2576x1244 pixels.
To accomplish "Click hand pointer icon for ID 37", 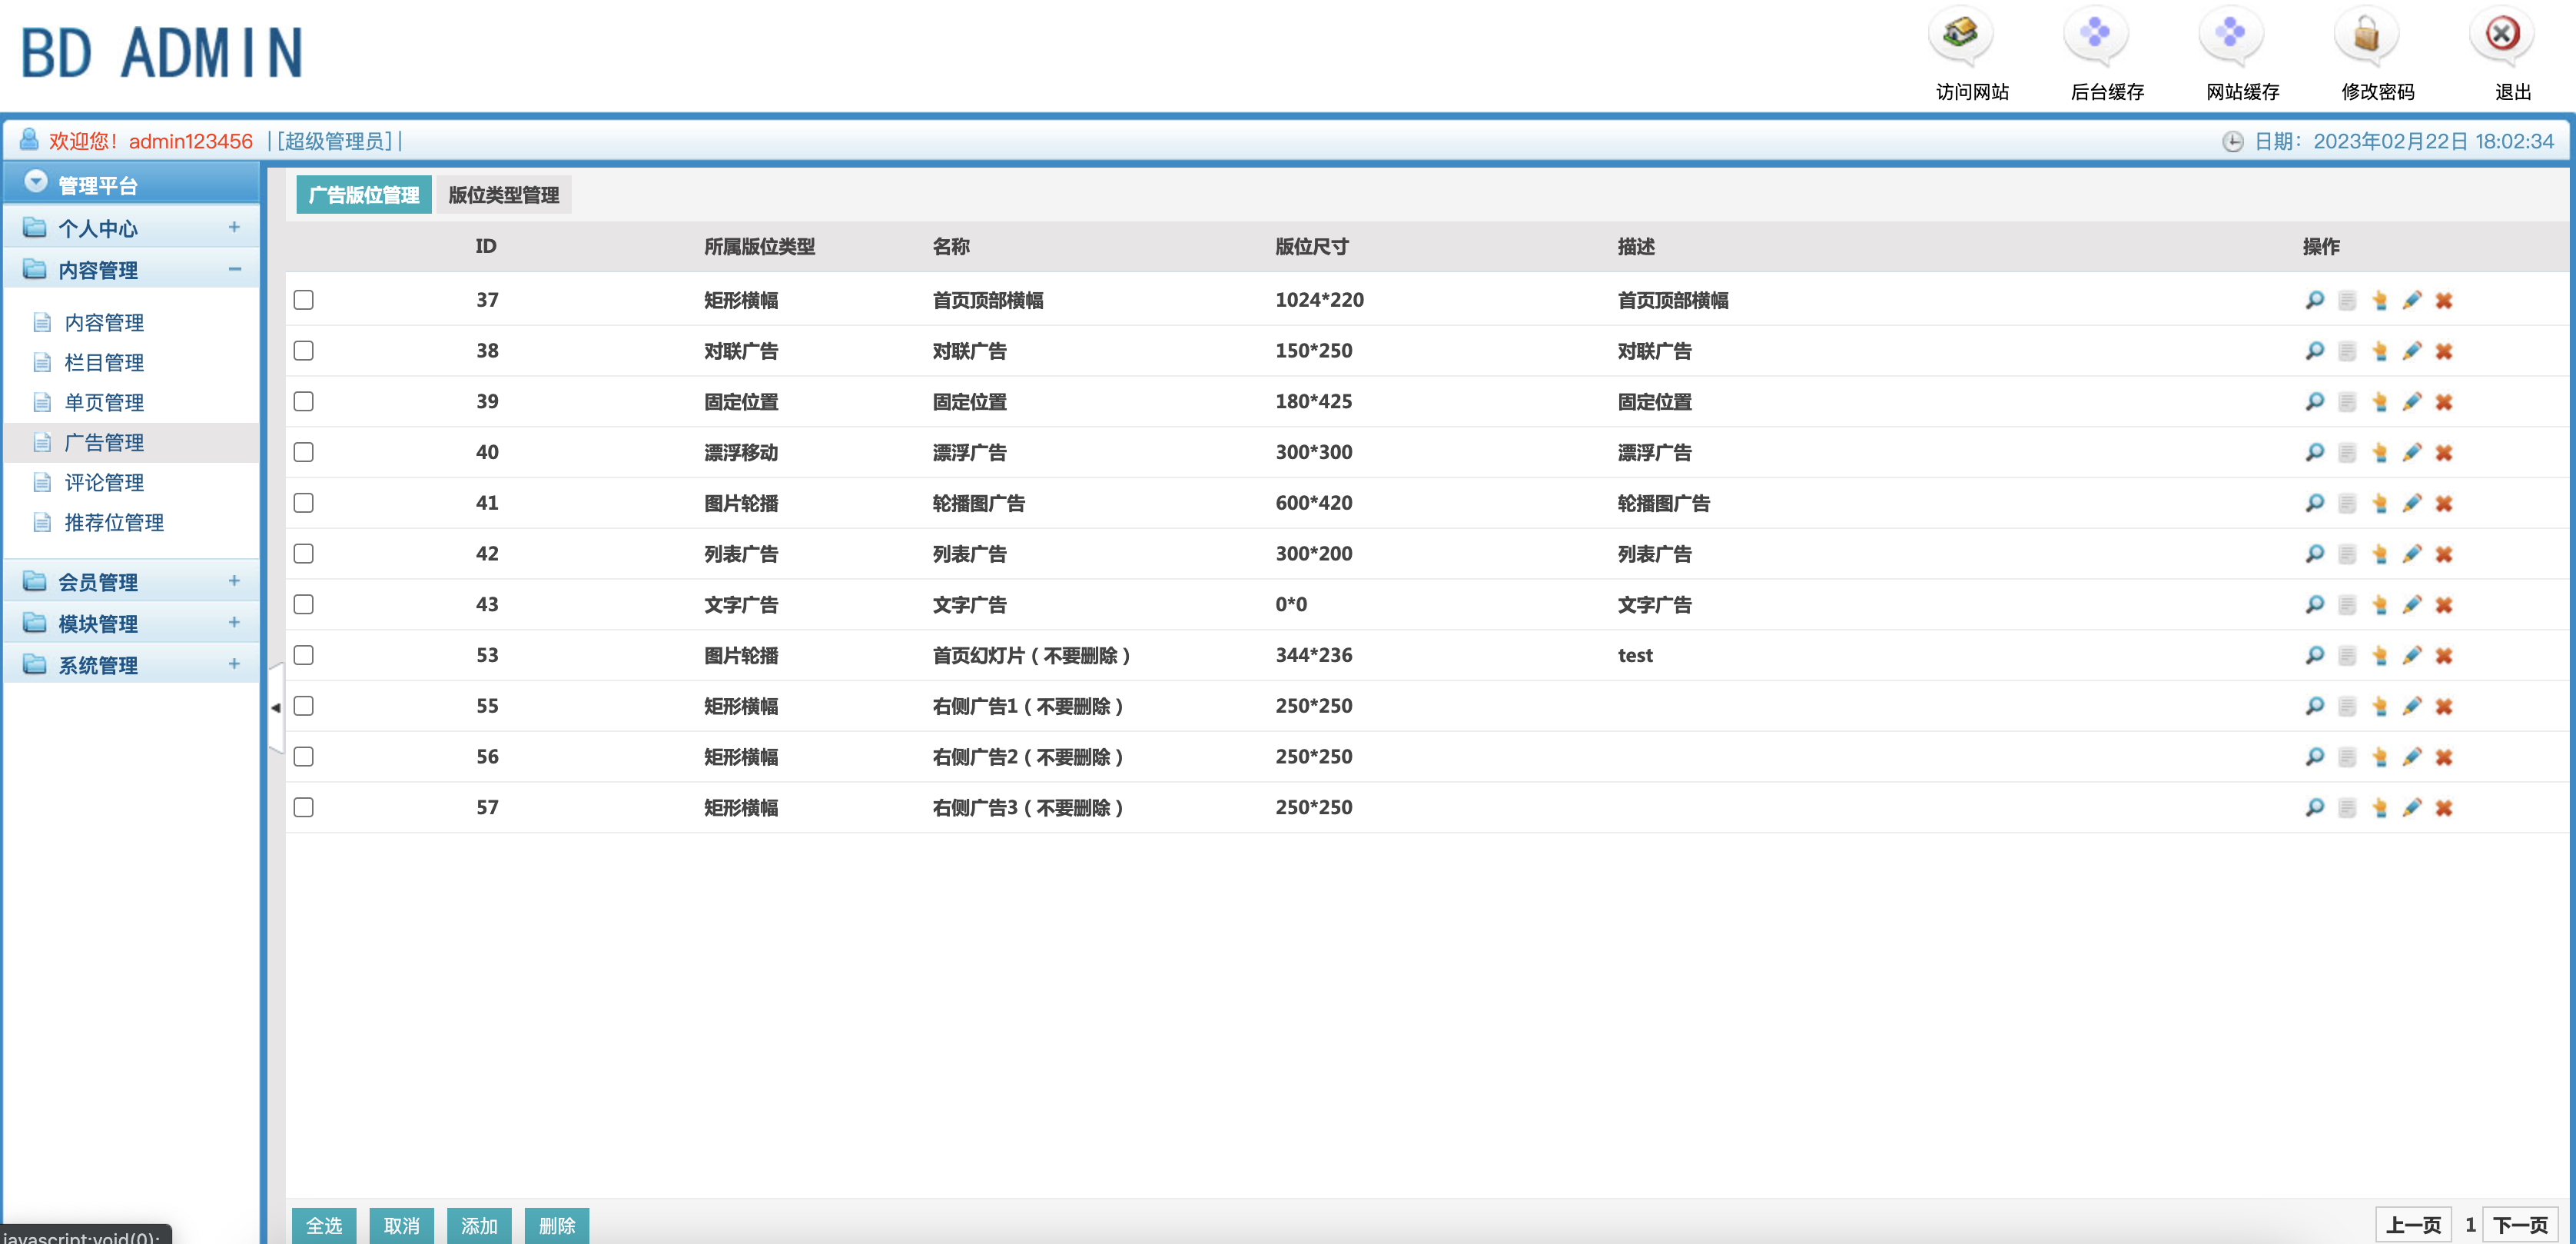I will pyautogui.click(x=2379, y=301).
